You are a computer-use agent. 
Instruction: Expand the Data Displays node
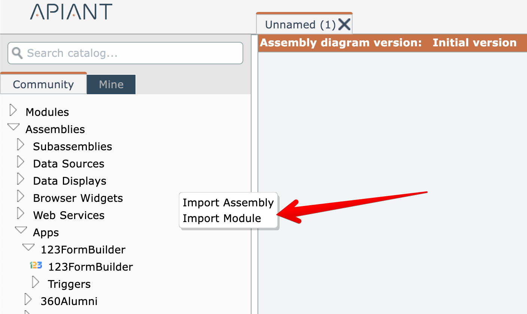(x=21, y=180)
